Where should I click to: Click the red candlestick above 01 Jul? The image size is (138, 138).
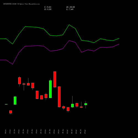coord(68,109)
